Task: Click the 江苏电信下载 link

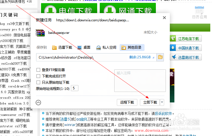Action: [188, 39]
